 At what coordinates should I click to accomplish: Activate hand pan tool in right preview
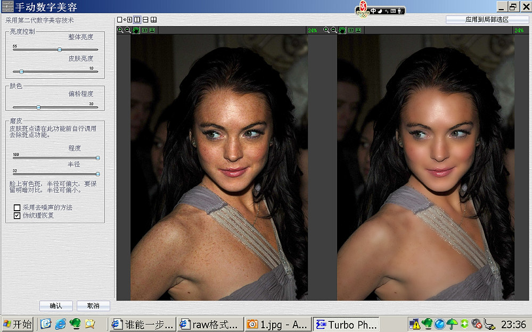pos(342,30)
